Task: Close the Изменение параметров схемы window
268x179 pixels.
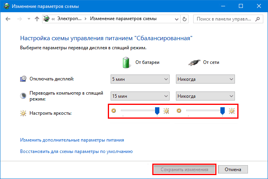Action: click(259, 6)
